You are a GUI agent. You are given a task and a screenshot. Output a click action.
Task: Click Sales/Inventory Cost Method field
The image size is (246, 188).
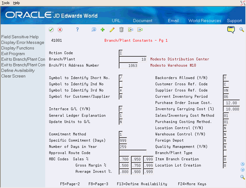tap(226, 115)
